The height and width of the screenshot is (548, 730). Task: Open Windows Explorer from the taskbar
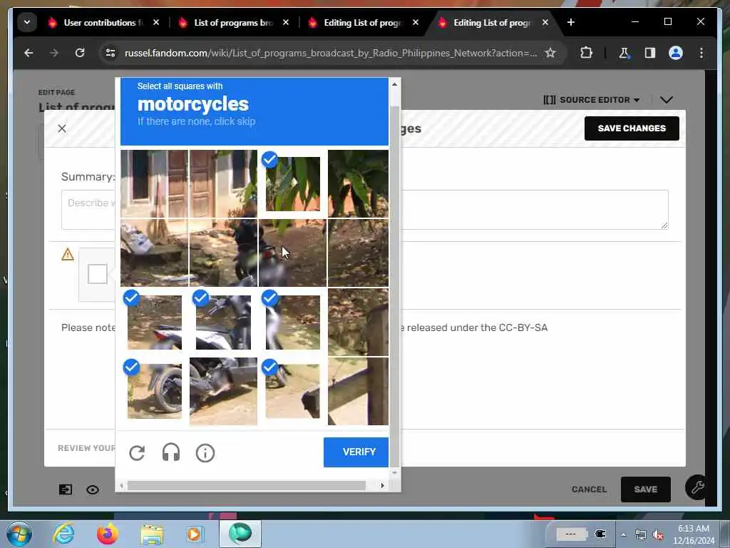pos(152,534)
